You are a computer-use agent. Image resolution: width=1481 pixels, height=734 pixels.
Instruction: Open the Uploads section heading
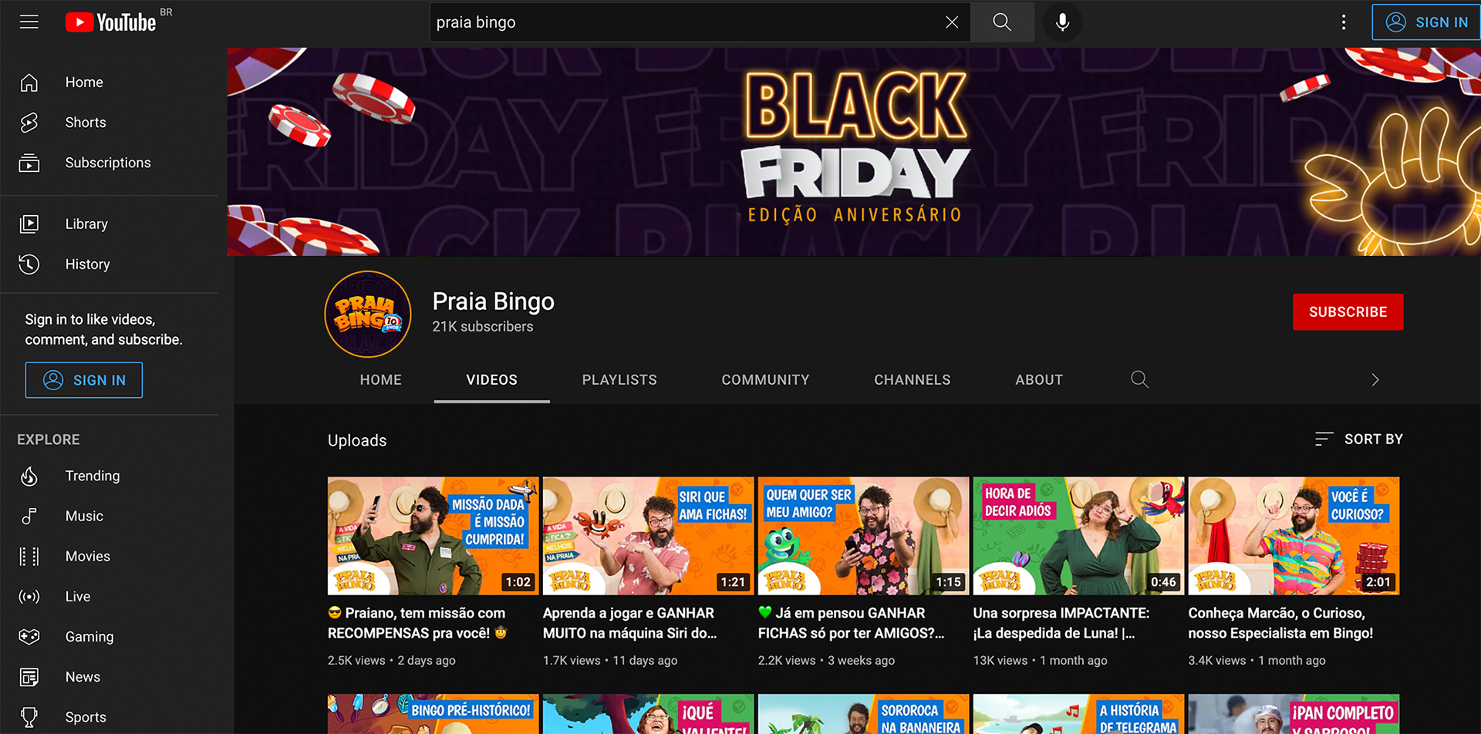tap(357, 440)
